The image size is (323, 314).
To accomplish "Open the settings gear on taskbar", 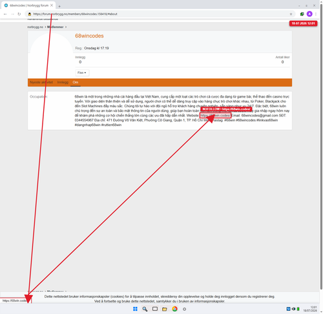I will [184, 309].
